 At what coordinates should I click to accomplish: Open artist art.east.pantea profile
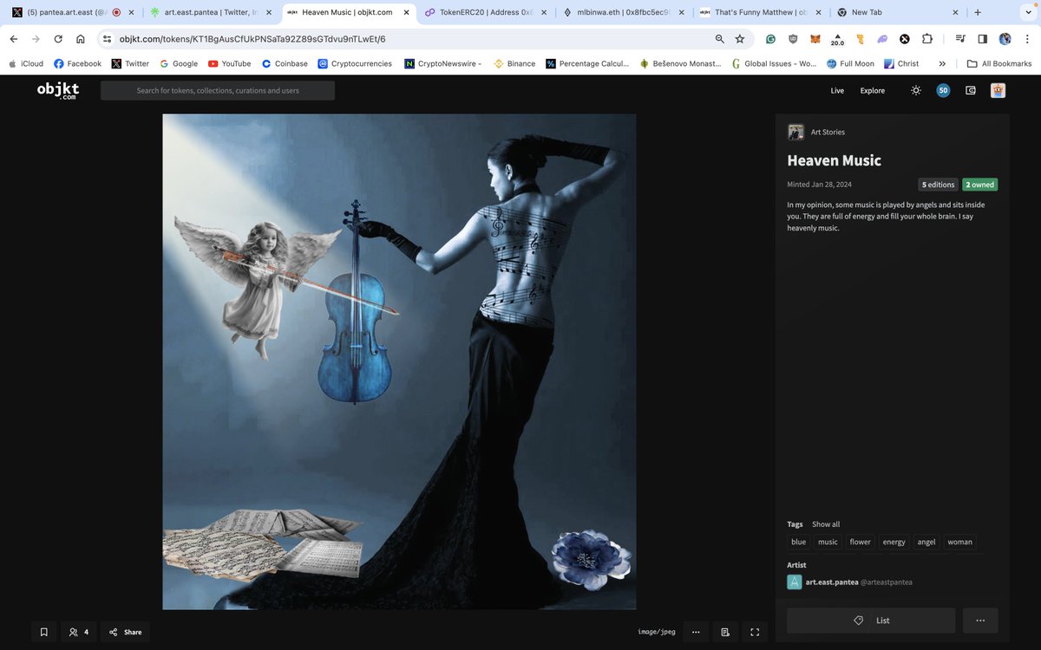tap(832, 582)
